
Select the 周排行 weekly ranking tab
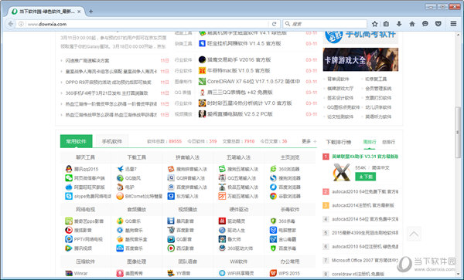[370, 142]
